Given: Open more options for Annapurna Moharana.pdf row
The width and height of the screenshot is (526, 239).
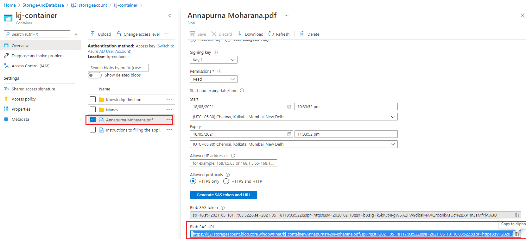Looking at the screenshot, I should coord(169,120).
